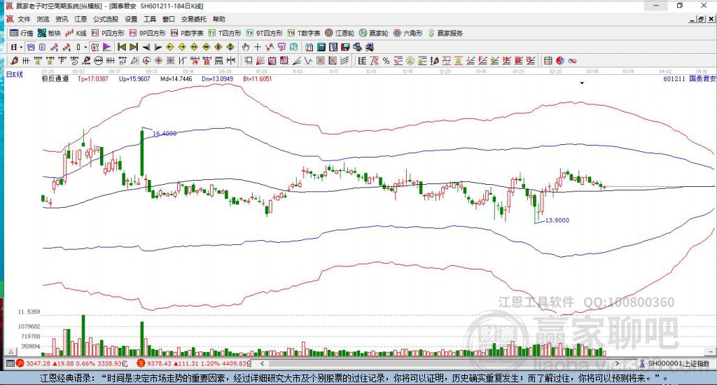Click the zigzag wave line tool
Viewport: 717px width, 385px height.
(309, 60)
